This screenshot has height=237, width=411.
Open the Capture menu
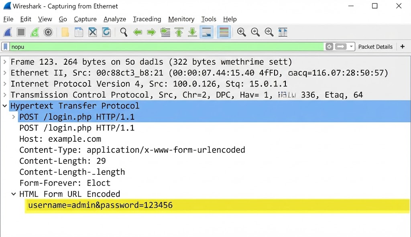click(x=85, y=19)
